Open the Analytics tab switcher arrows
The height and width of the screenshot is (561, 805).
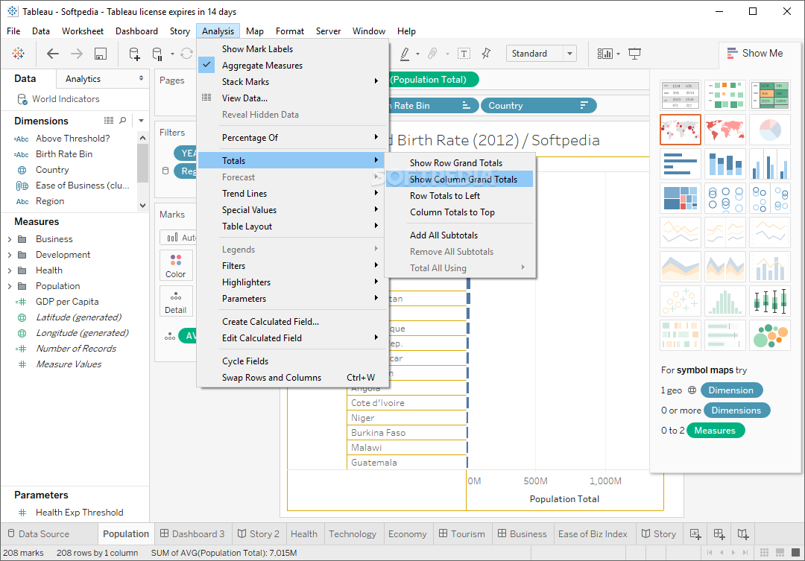[x=141, y=78]
